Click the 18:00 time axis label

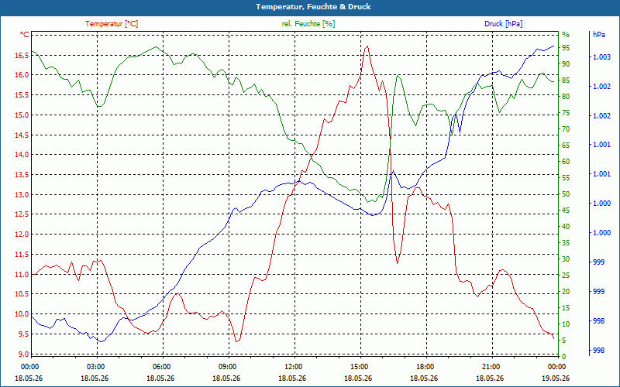426,366
